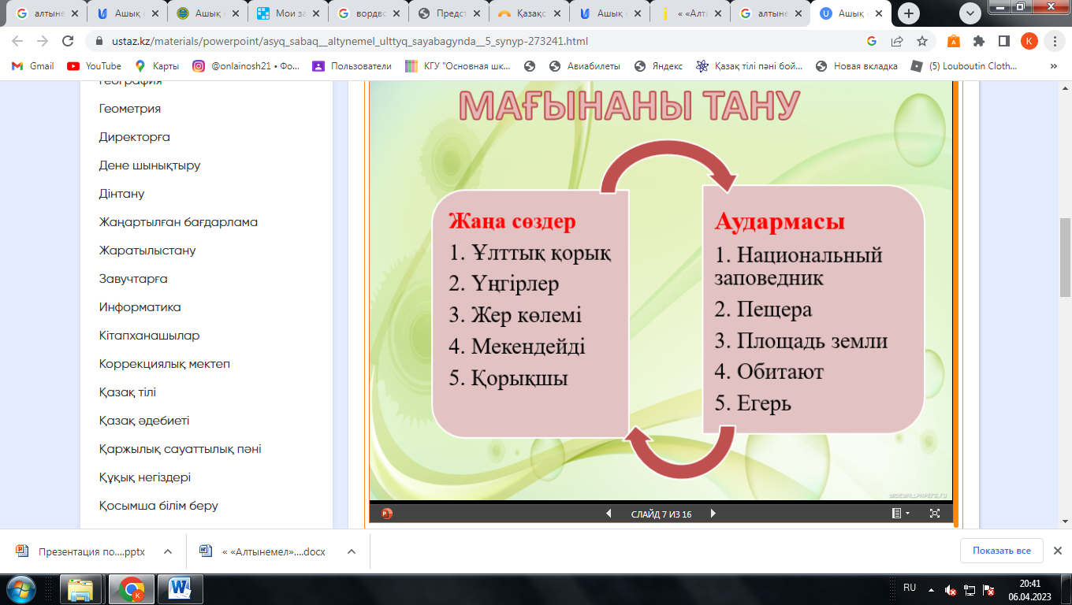Open a new browser tab
Image resolution: width=1072 pixels, height=605 pixels.
pyautogui.click(x=909, y=13)
